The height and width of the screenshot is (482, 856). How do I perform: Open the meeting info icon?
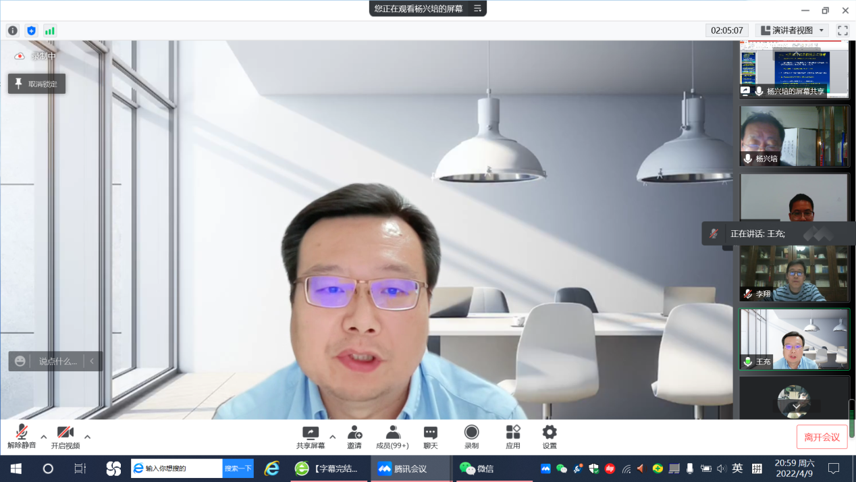[12, 30]
